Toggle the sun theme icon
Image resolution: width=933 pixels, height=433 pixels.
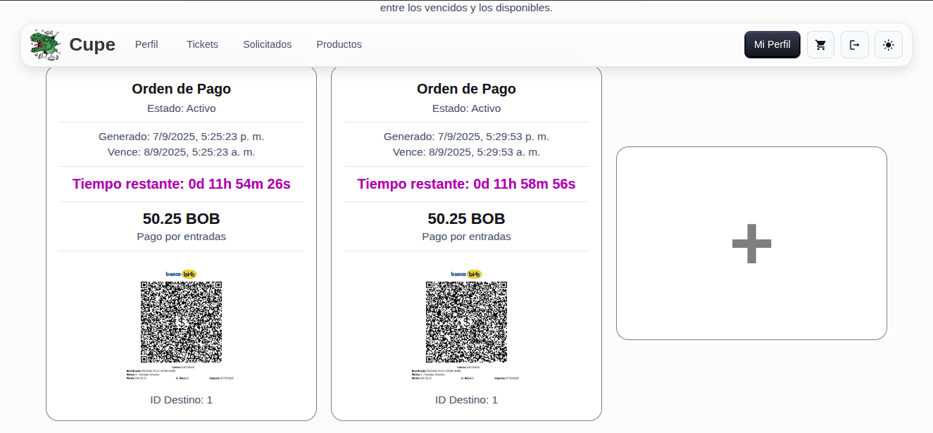(888, 44)
